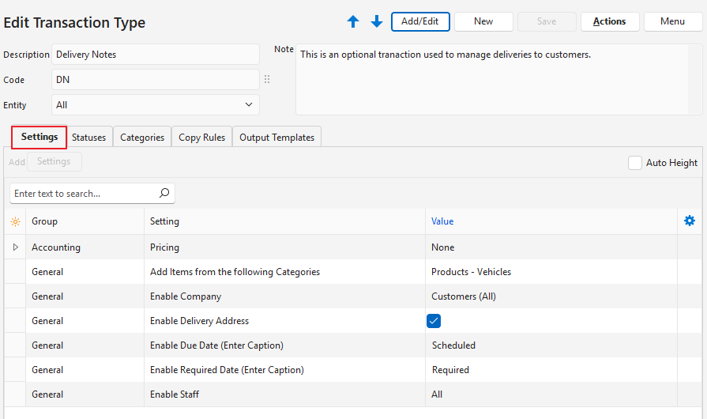This screenshot has height=419, width=707.
Task: Switch to the Statuses tab
Action: (88, 138)
